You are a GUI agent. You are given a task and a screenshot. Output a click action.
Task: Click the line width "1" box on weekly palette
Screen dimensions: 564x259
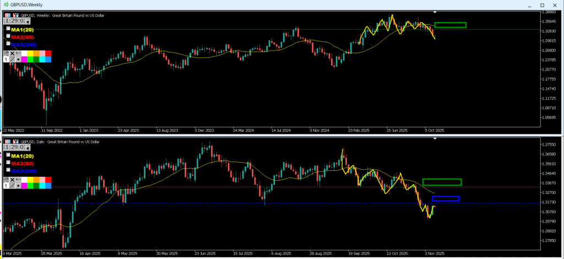[6, 58]
